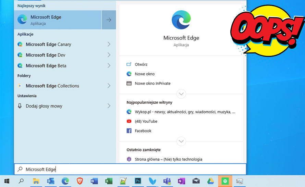
Task: Click the InPrivate window icon
Action: tap(129, 83)
